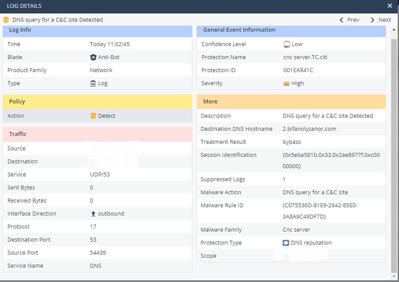Collapse the Log Info section header
The height and width of the screenshot is (282, 399).
tap(97, 30)
